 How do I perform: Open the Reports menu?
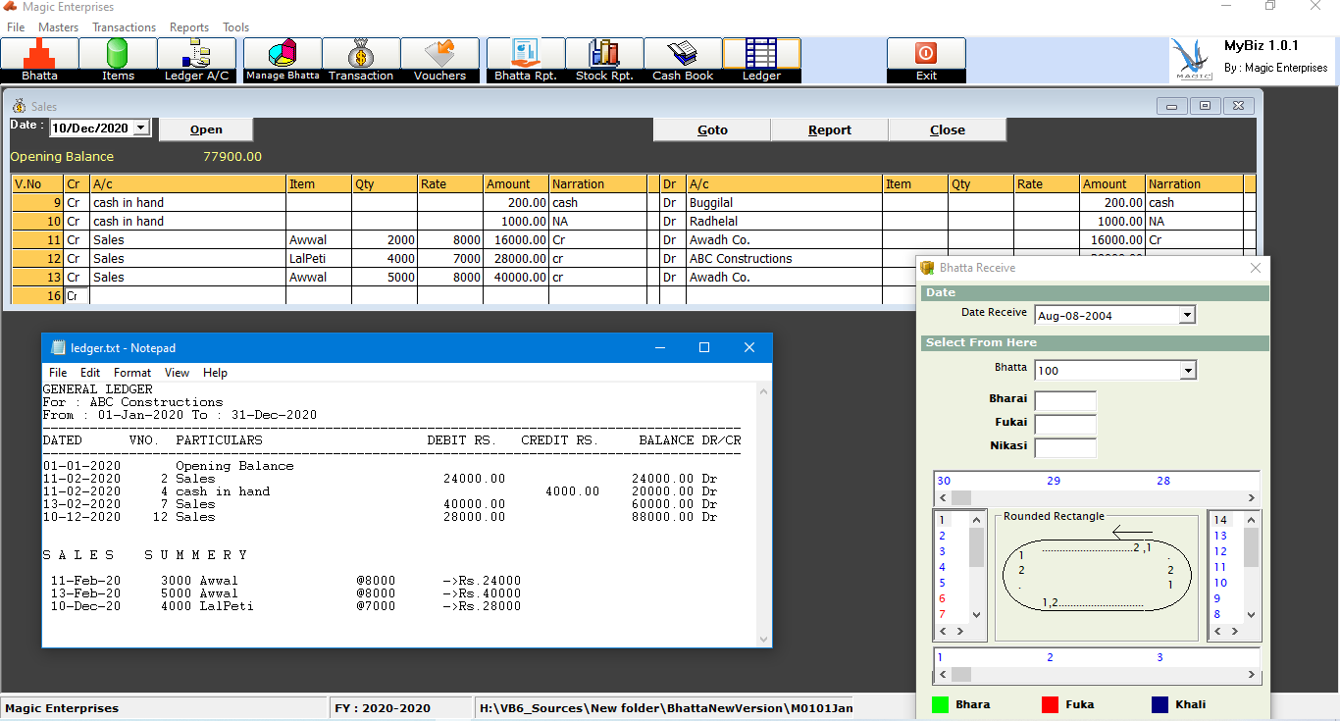click(188, 27)
